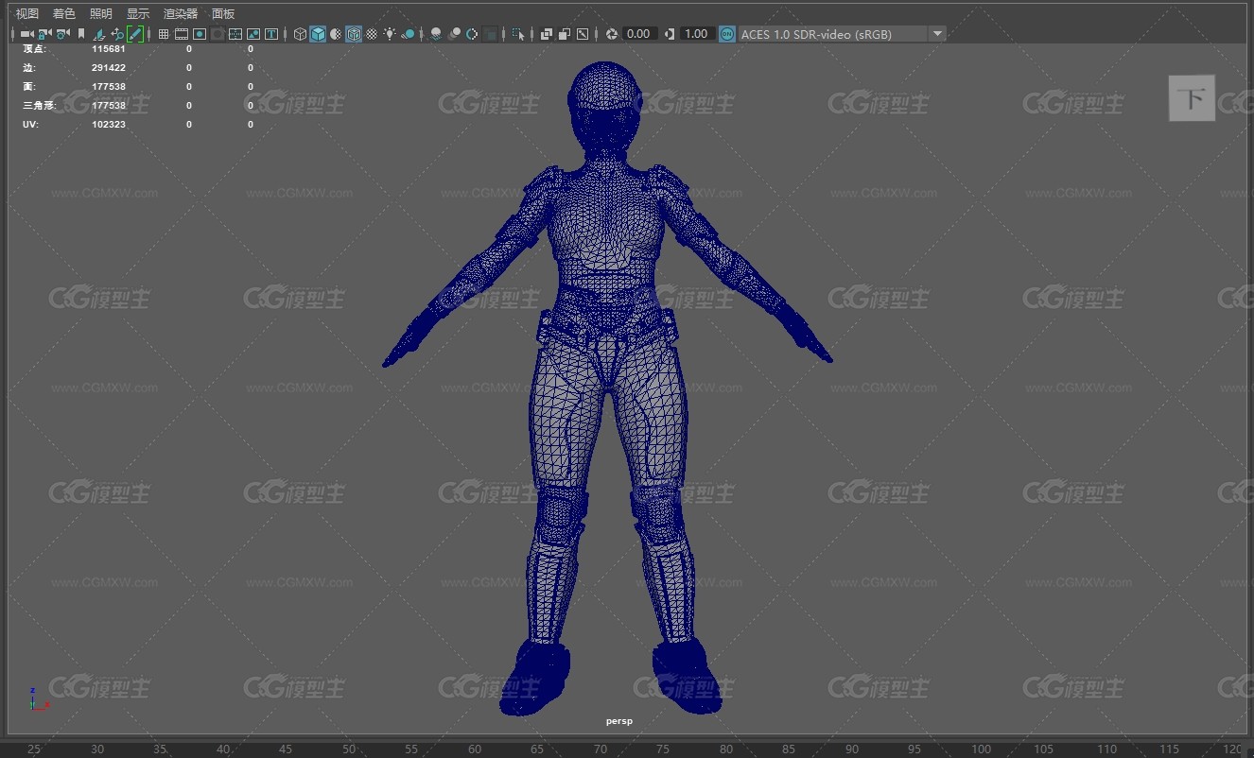The width and height of the screenshot is (1254, 758).
Task: Click Multisample Anti-aliasing icon
Action: (x=472, y=34)
